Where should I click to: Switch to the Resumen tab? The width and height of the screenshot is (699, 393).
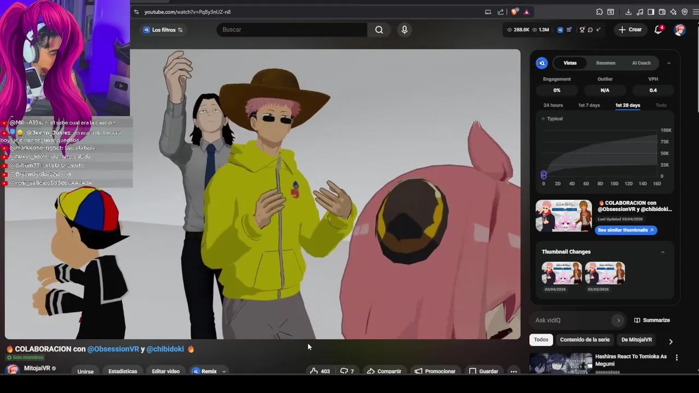tap(606, 63)
